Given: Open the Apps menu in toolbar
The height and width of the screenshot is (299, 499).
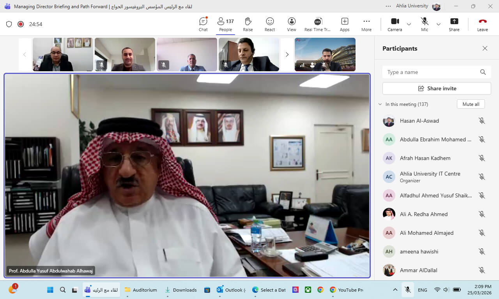Looking at the screenshot, I should (x=344, y=24).
